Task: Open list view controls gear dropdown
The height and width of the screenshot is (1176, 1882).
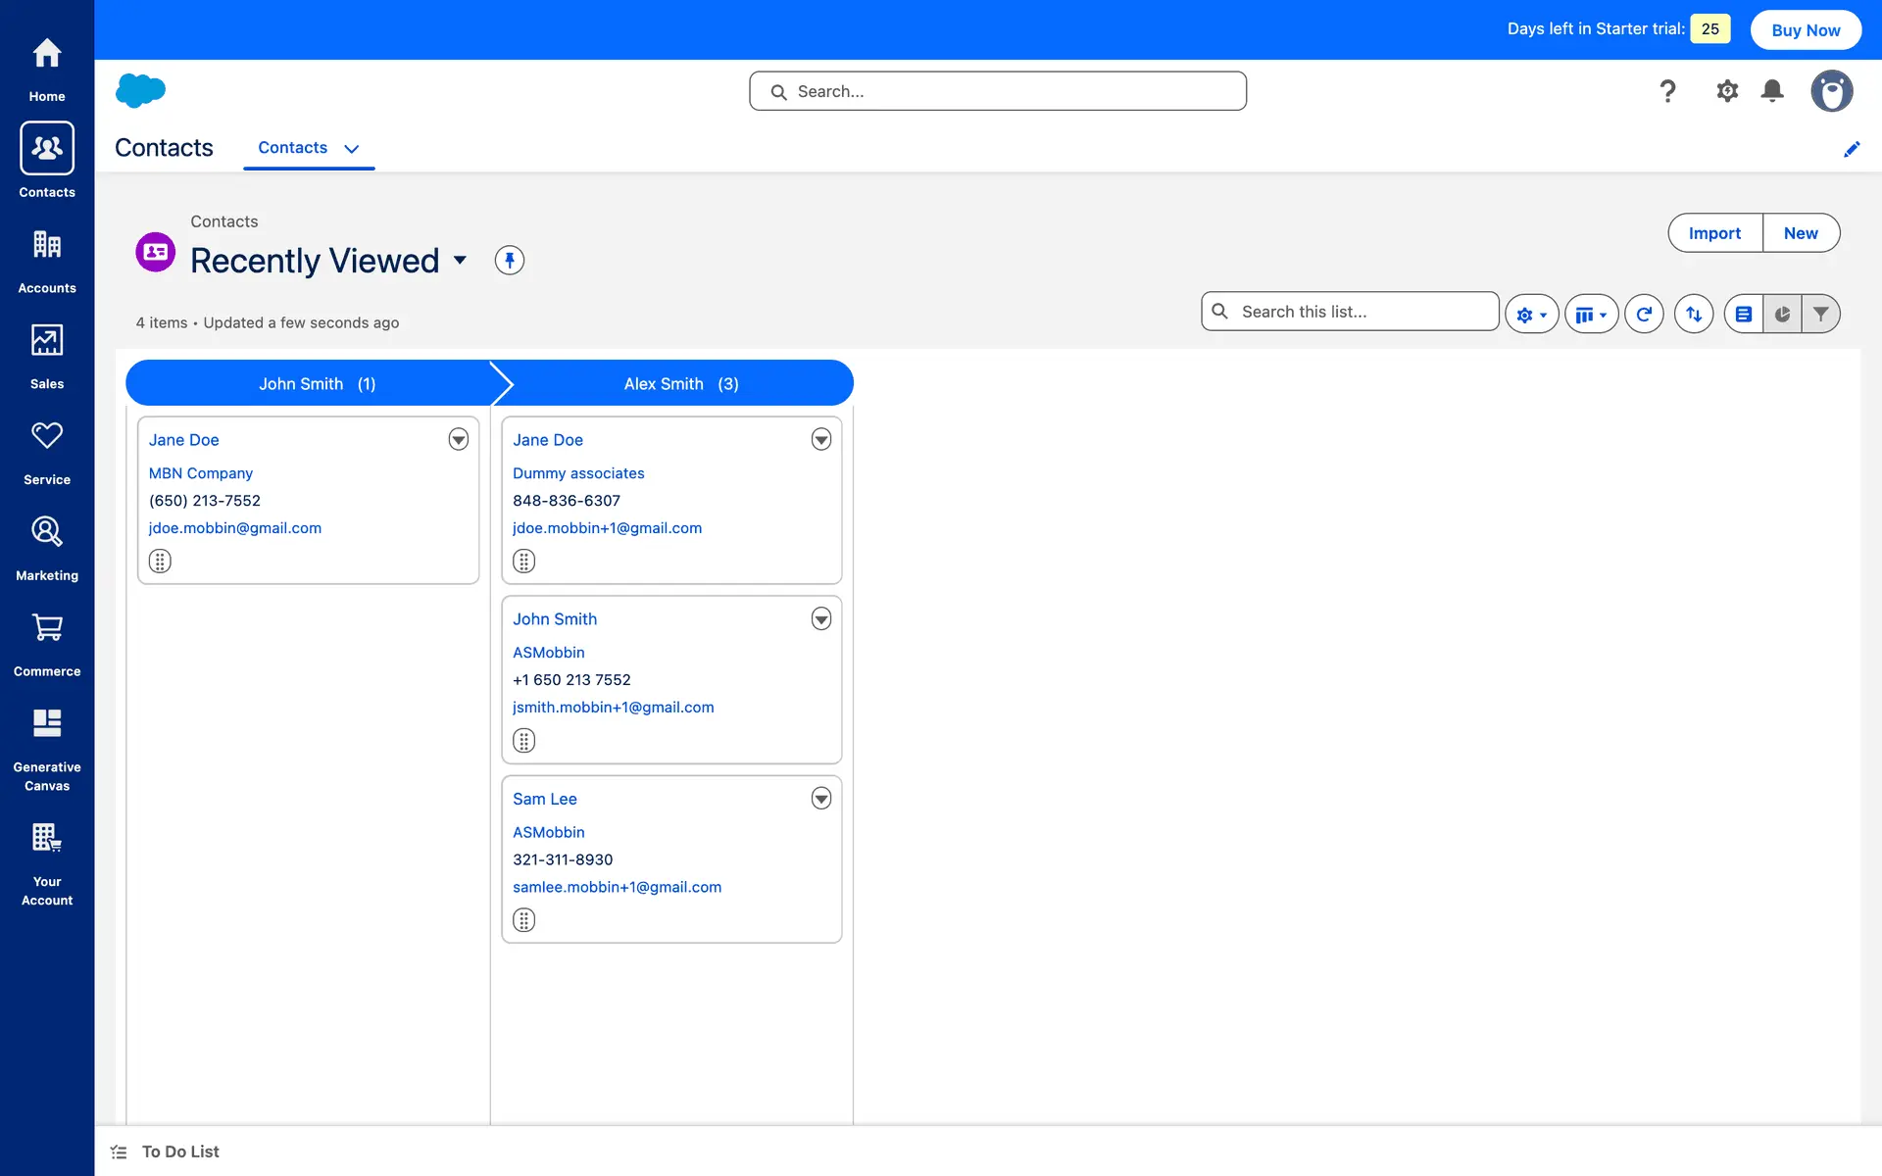Action: [1531, 314]
